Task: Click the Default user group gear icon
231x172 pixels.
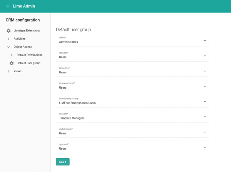Action: coord(12,63)
